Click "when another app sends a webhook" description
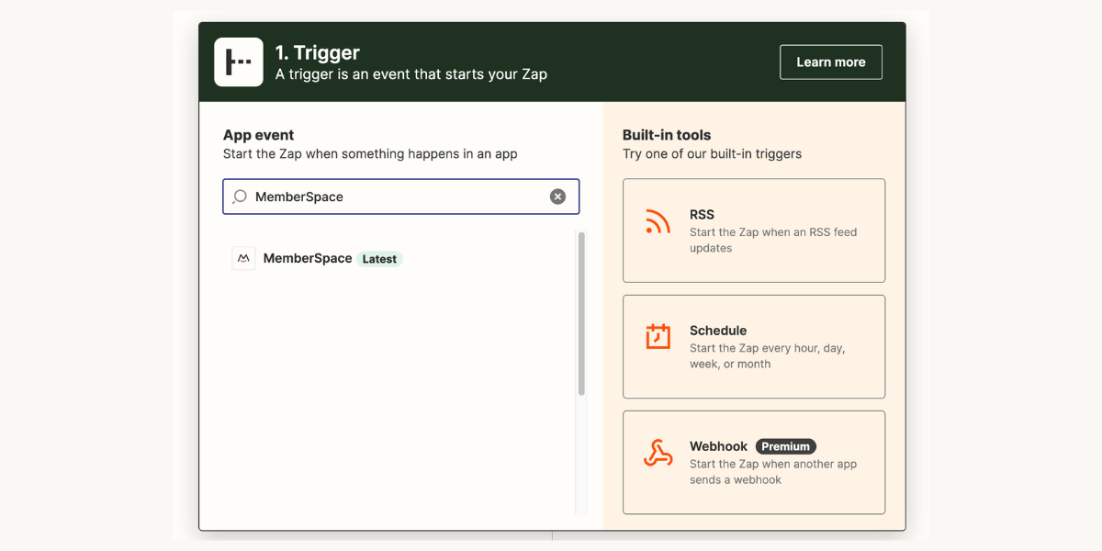1102x551 pixels. (x=773, y=472)
